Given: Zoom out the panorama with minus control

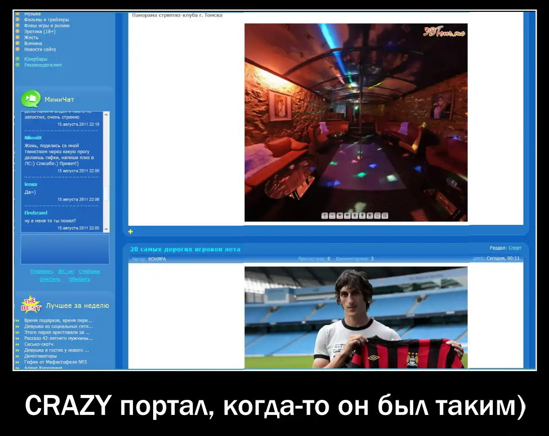Looking at the screenshot, I should coord(332,216).
